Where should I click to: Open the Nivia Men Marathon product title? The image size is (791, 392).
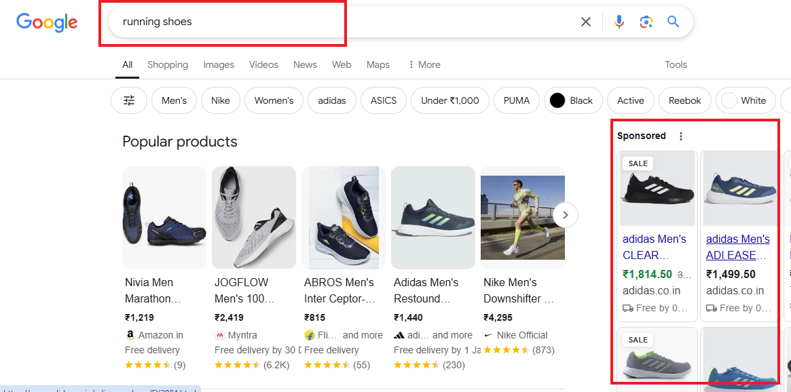pos(153,290)
